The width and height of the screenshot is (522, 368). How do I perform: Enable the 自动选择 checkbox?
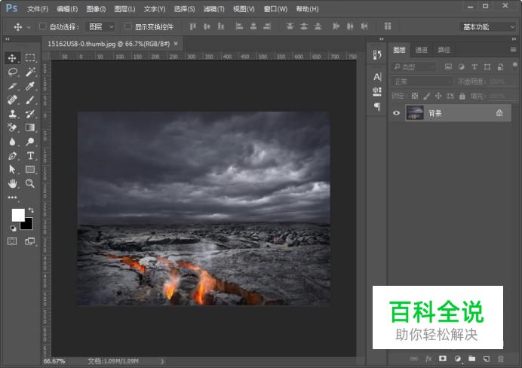[43, 26]
